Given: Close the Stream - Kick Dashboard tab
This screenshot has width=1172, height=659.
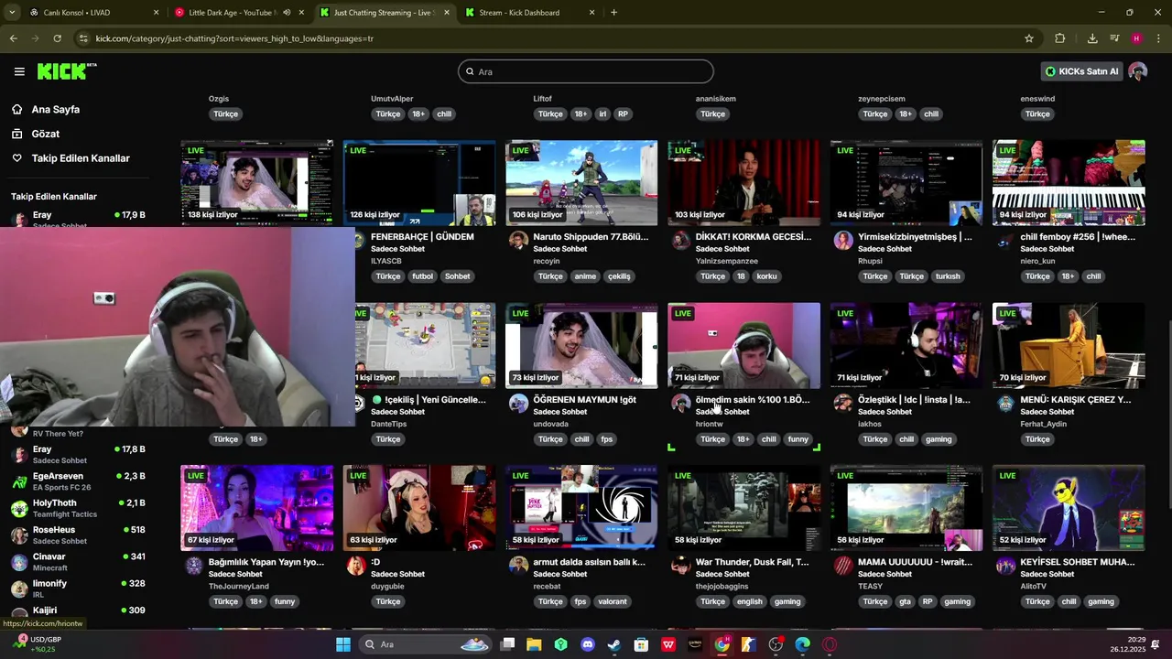Looking at the screenshot, I should tap(591, 13).
